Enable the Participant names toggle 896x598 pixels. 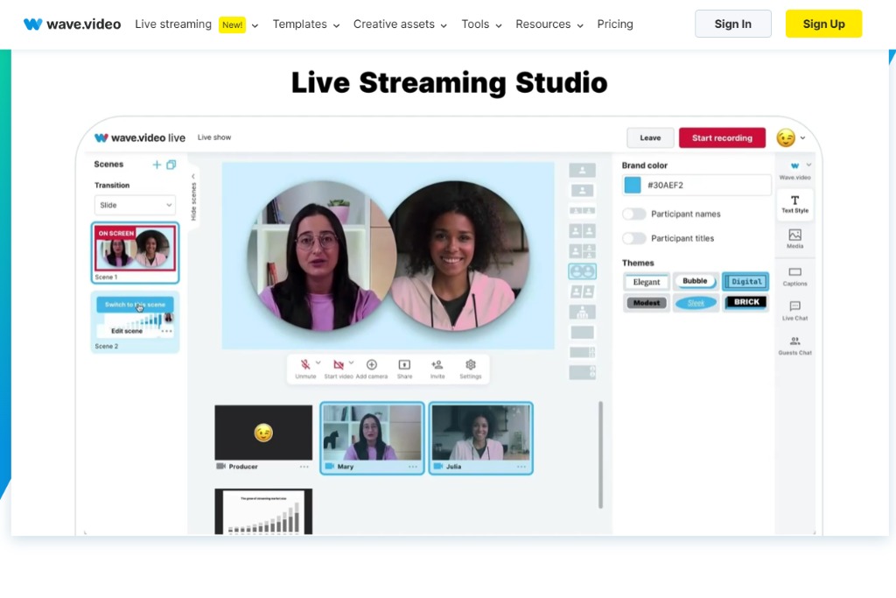634,214
